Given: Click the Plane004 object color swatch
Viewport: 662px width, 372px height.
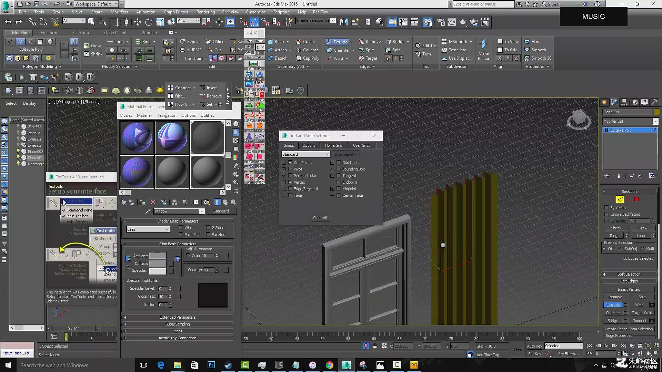Looking at the screenshot, I should (x=656, y=112).
